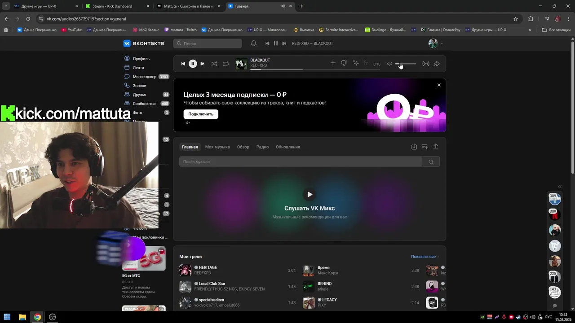Open Друзья in sidebar
575x323 pixels.
point(139,95)
